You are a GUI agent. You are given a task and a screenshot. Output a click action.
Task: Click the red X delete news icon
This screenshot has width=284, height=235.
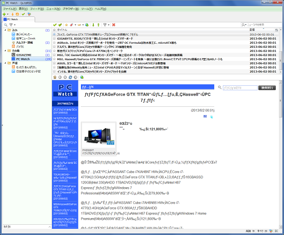tap(114, 25)
